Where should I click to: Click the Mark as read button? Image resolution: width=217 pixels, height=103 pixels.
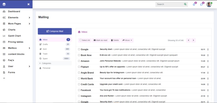tap(100, 40)
